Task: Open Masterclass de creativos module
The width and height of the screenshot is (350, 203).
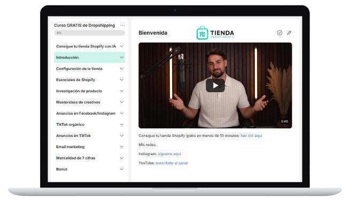Action: click(x=90, y=102)
